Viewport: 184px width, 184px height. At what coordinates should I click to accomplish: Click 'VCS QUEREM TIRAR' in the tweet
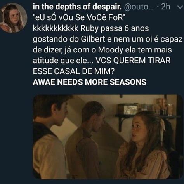click(x=133, y=61)
